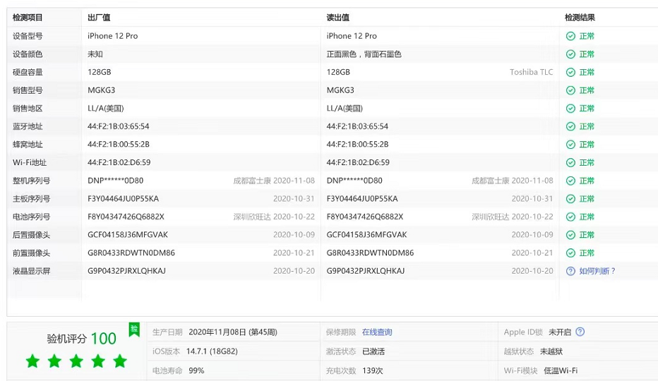Click the last green rating star
This screenshot has height=381, width=658.
[120, 361]
